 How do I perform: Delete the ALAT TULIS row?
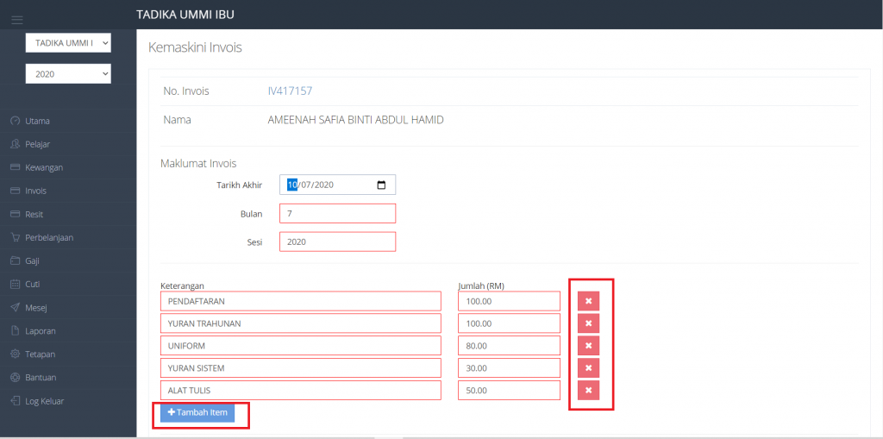point(588,391)
